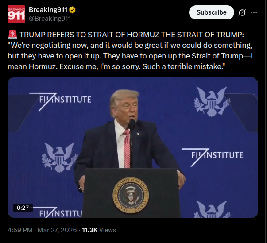The image size is (267, 243).
Task: Click the microphone in the video
Action: [x=132, y=124]
